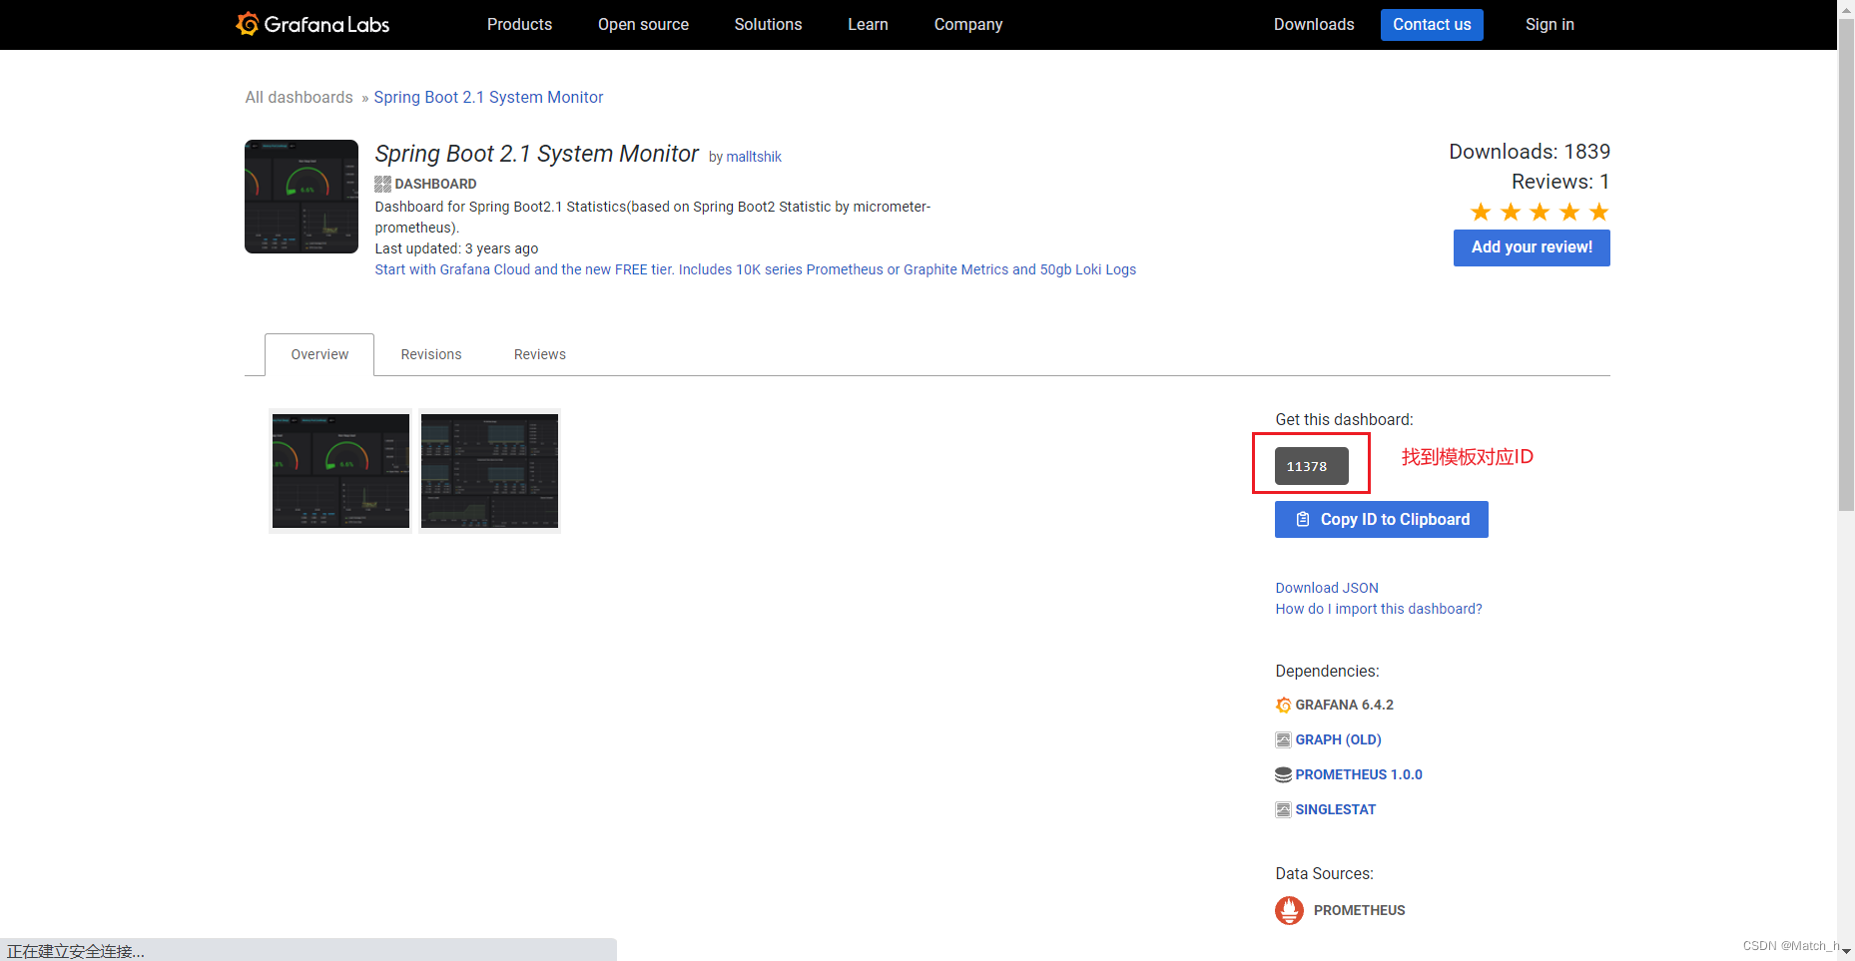
Task: Open the GRAPH (OLD) dependency link
Action: 1339,739
